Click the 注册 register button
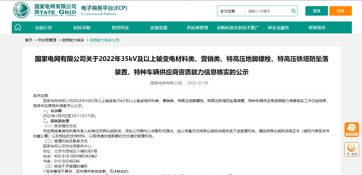Viewport: 362px width, 175px height. (x=340, y=11)
